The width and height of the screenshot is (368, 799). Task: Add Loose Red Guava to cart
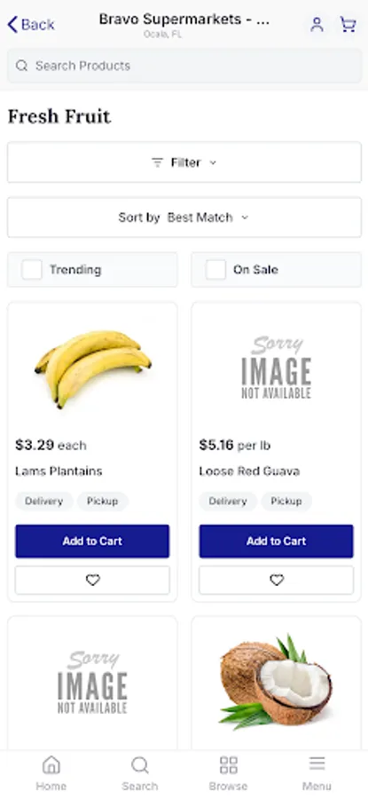tap(277, 541)
